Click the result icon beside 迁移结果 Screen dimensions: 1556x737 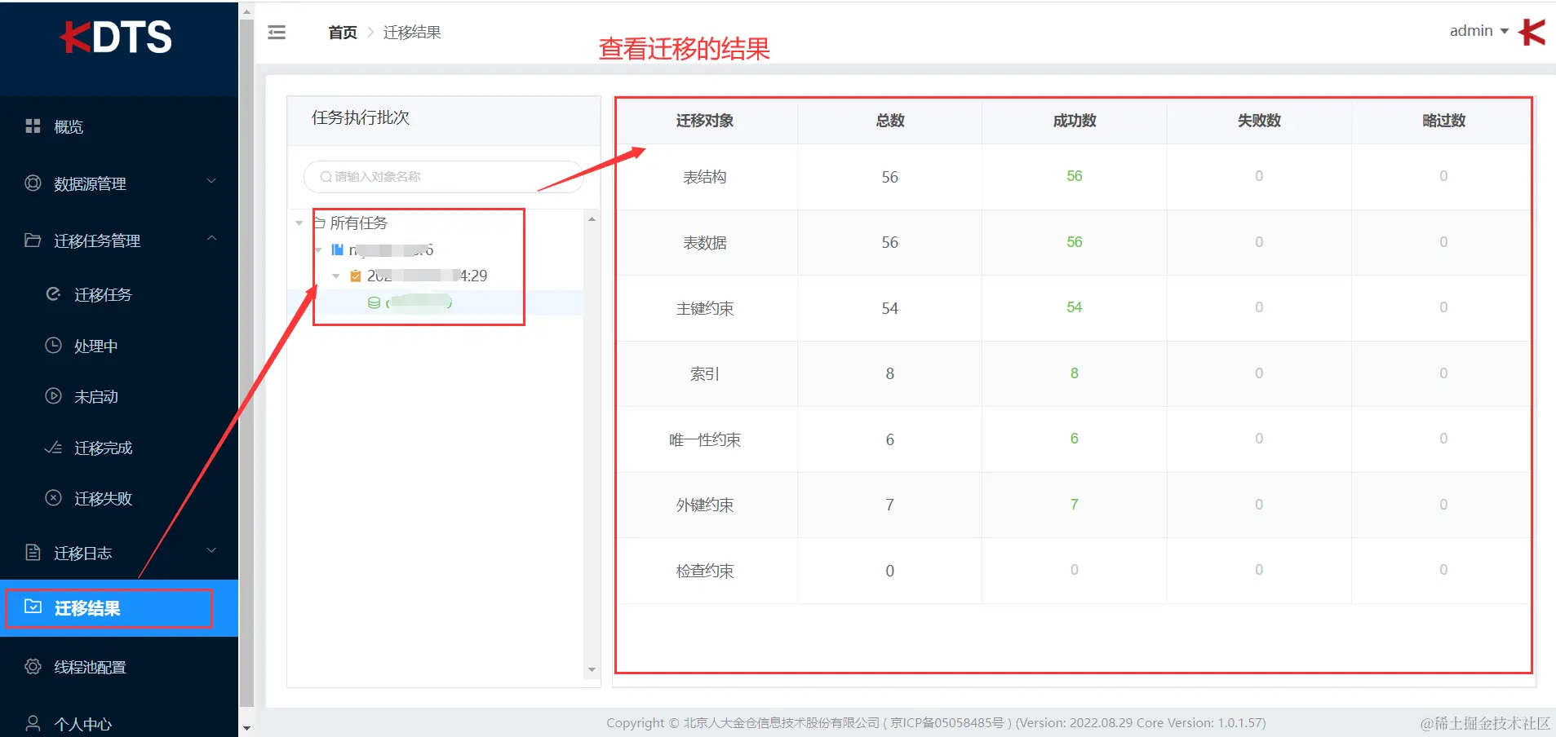tap(33, 607)
